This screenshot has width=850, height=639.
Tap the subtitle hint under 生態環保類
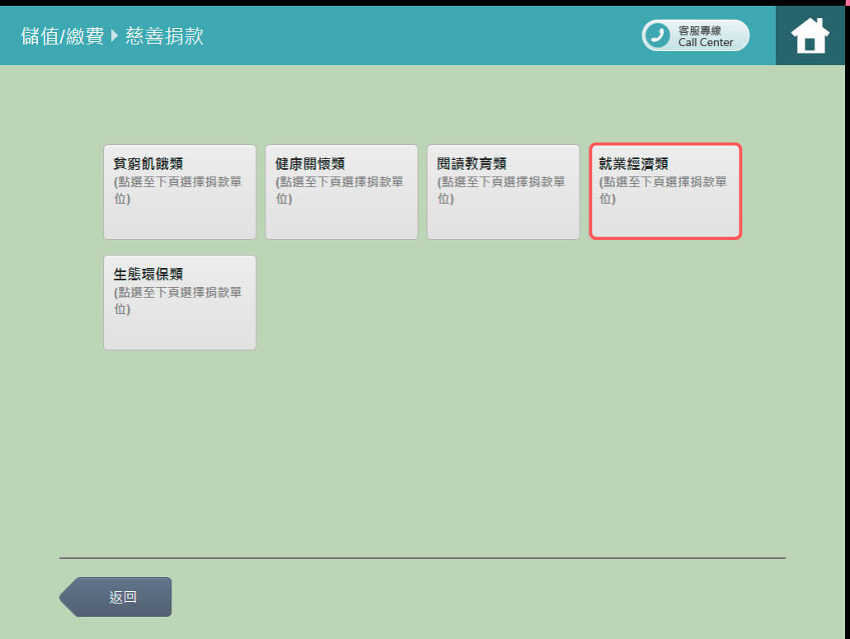[177, 300]
